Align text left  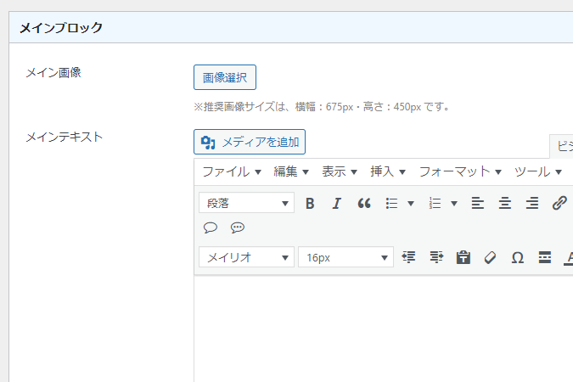478,203
